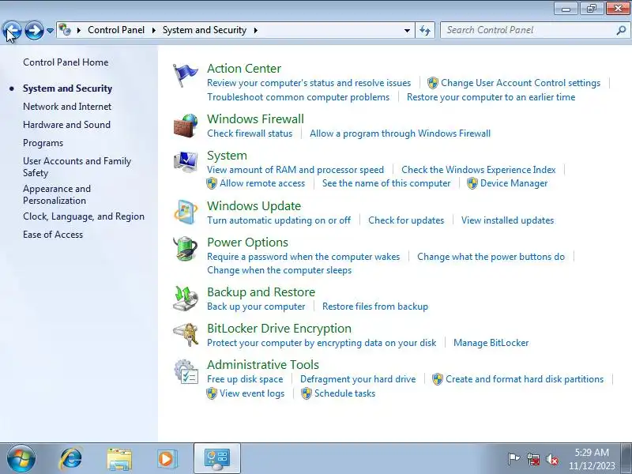Open Troubleshoot common computer problems

299,97
